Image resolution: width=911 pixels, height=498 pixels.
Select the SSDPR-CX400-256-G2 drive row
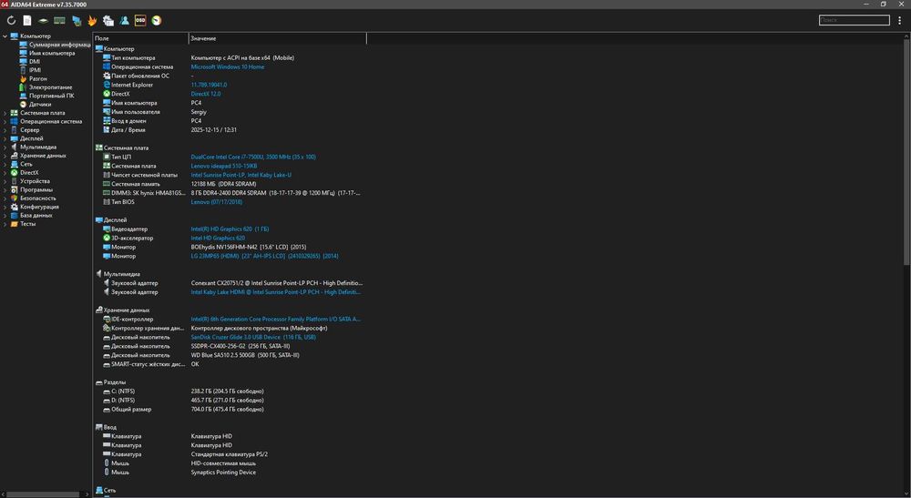229,346
